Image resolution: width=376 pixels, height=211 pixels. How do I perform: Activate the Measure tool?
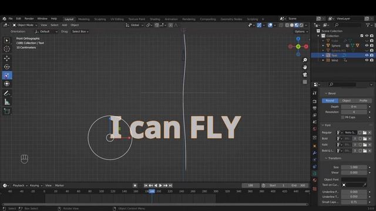coord(6,102)
